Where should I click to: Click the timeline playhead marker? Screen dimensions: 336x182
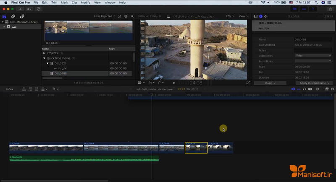[152, 95]
